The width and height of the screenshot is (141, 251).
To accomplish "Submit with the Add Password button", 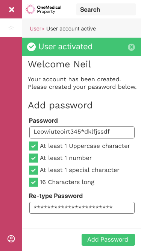I will tap(108, 240).
